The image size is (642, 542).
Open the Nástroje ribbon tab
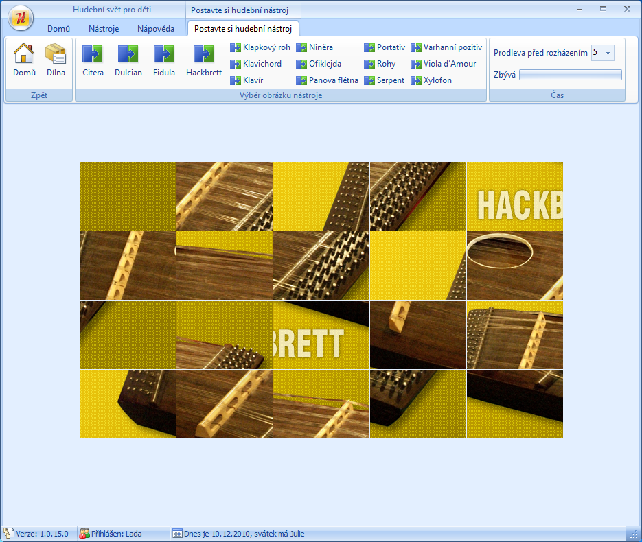[x=104, y=29]
